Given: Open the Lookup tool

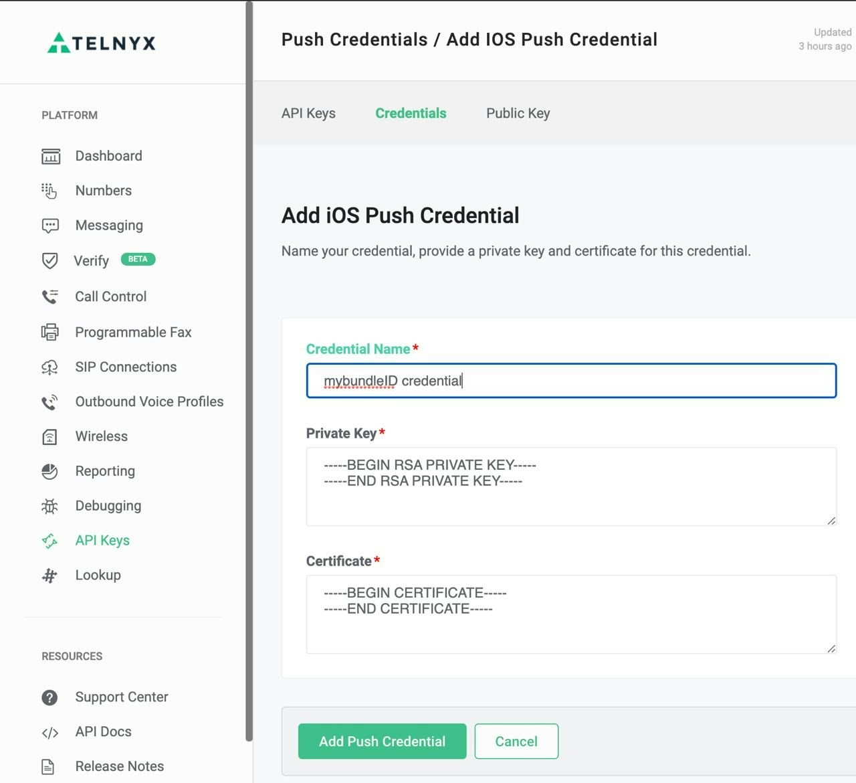Looking at the screenshot, I should [x=98, y=575].
